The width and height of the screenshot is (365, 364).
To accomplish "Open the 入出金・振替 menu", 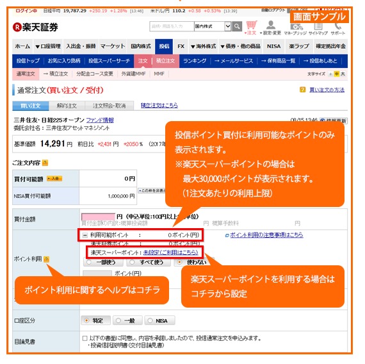I will point(82,46).
